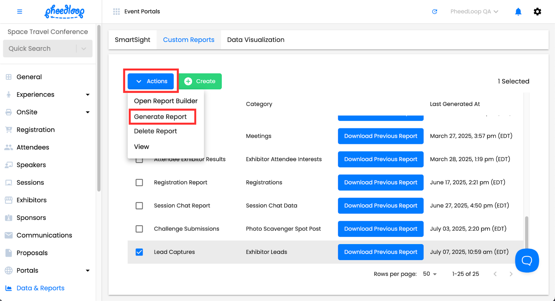The width and height of the screenshot is (555, 301).
Task: Open the Quick Search dropdown arrow
Action: pos(84,49)
